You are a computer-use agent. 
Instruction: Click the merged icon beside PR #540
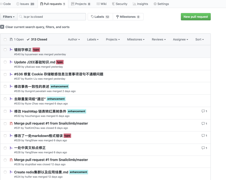[x=11, y=49]
